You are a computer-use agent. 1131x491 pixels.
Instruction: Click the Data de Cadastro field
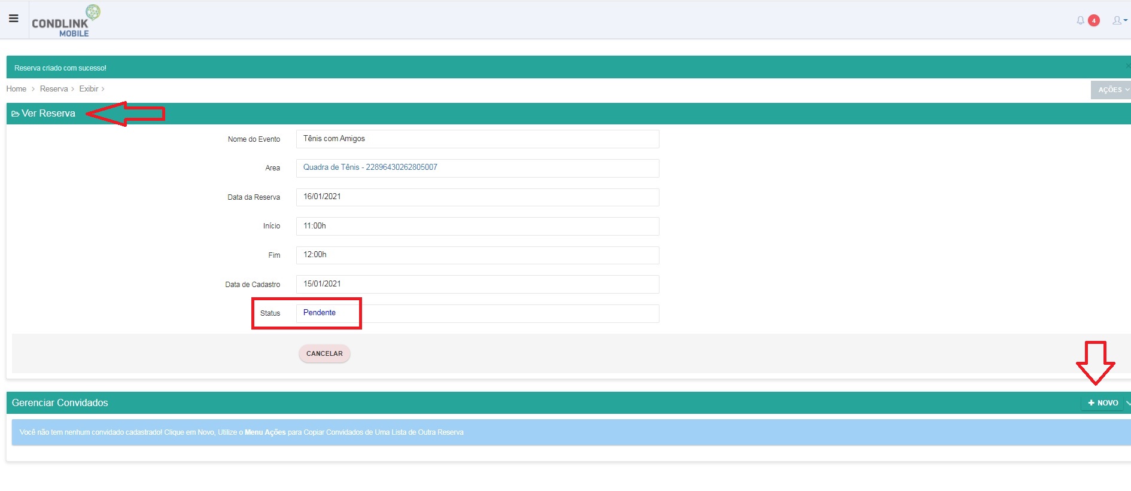[x=478, y=284]
